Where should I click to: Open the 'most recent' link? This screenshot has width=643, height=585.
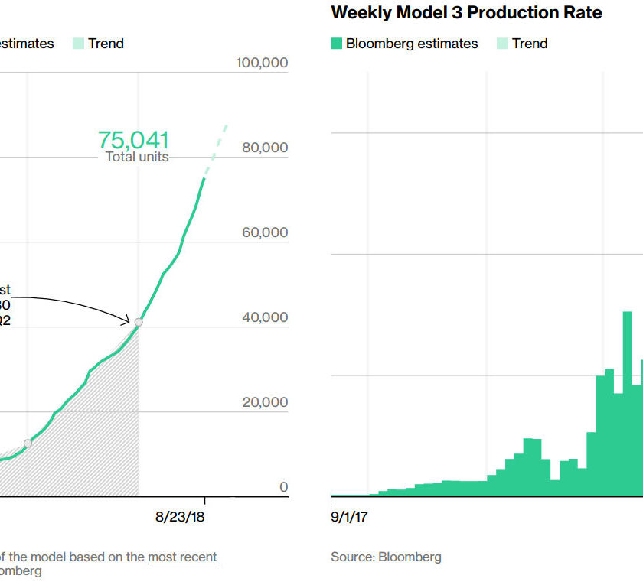[x=182, y=557]
